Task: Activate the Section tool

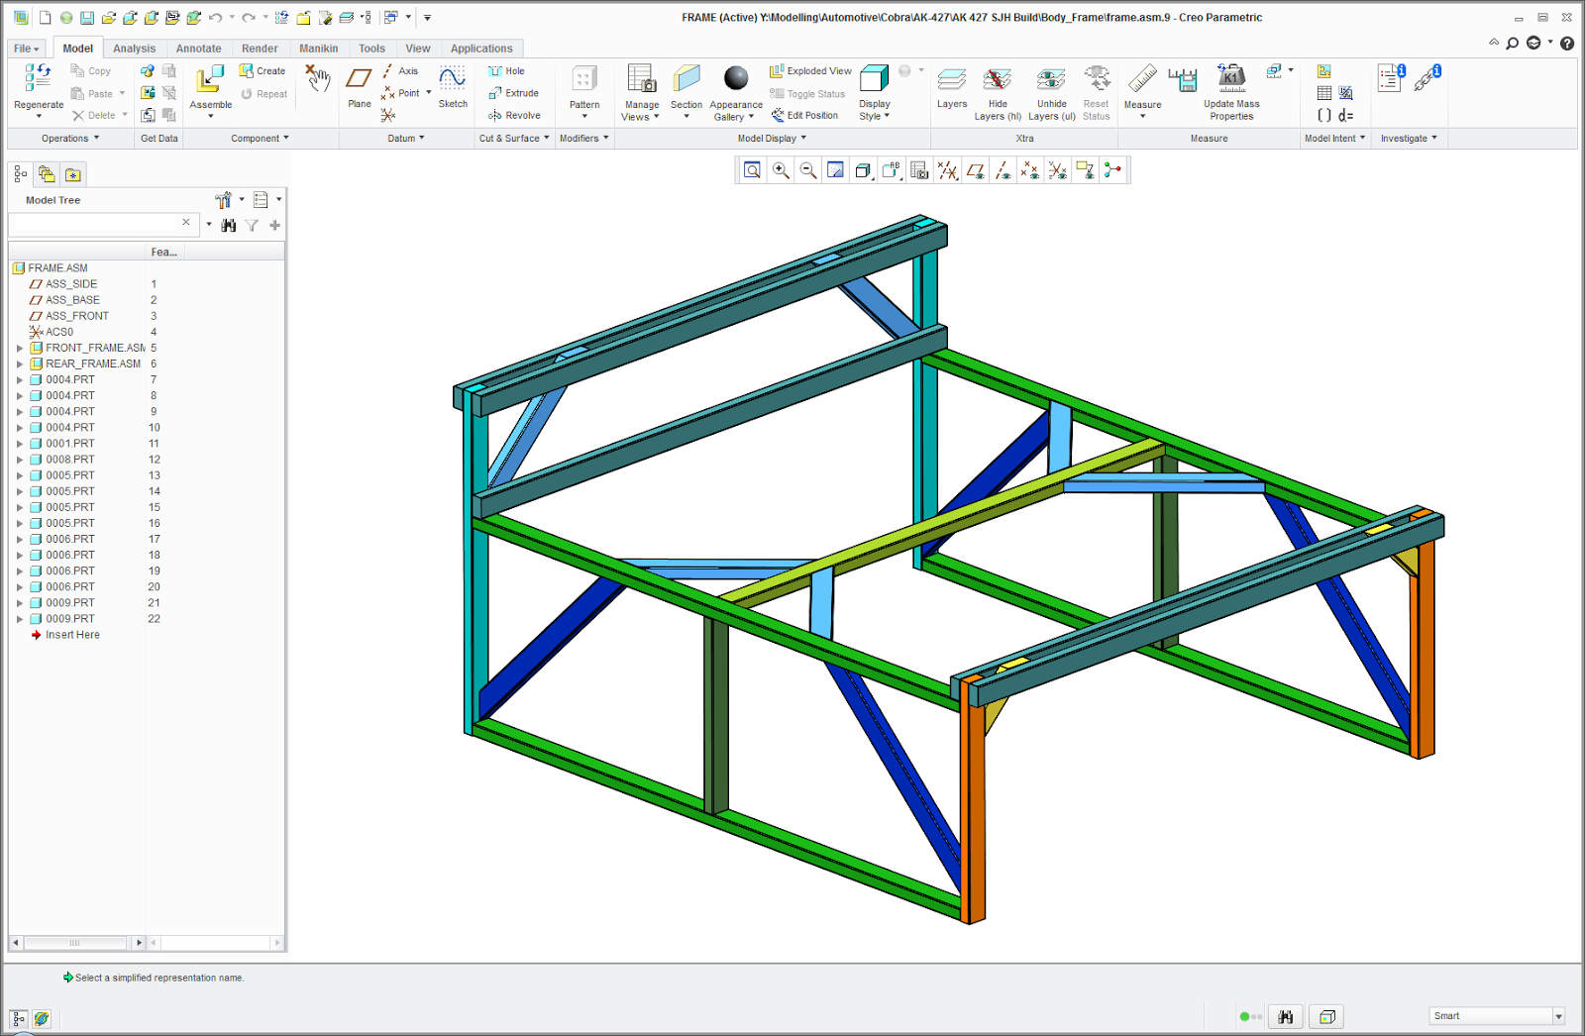Action: (x=686, y=89)
